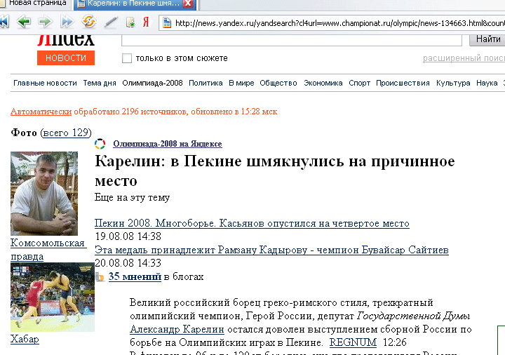Viewport: 505px width, 355px height.
Task: Go forward with the green right arrow
Action: point(46,22)
